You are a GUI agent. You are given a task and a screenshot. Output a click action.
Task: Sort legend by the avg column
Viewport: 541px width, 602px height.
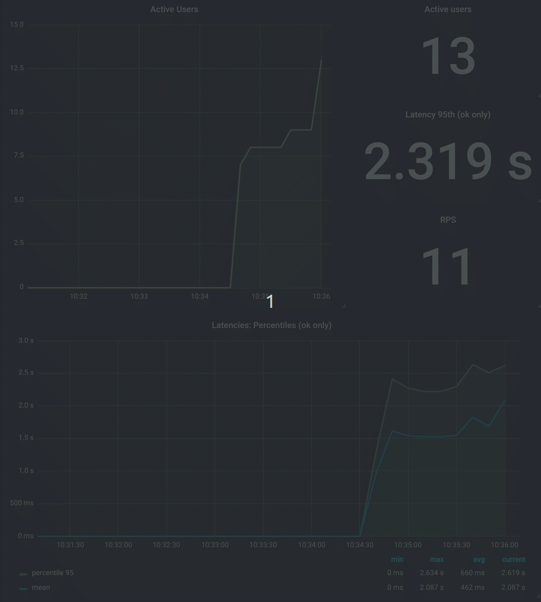pyautogui.click(x=479, y=559)
